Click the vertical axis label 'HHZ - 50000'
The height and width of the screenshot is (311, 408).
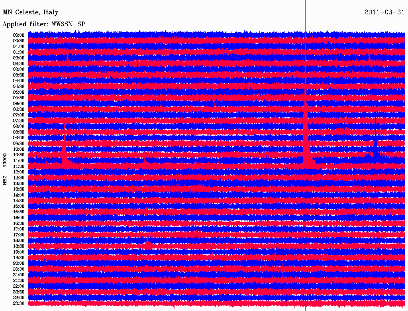tap(5, 169)
